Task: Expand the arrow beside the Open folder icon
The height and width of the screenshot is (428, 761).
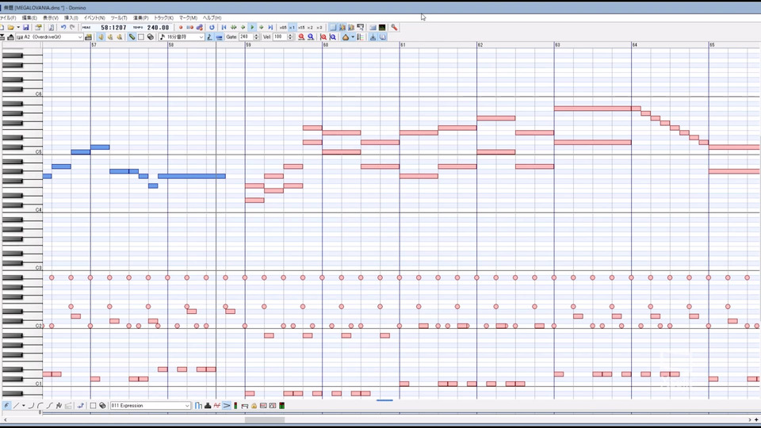Action: [x=18, y=28]
